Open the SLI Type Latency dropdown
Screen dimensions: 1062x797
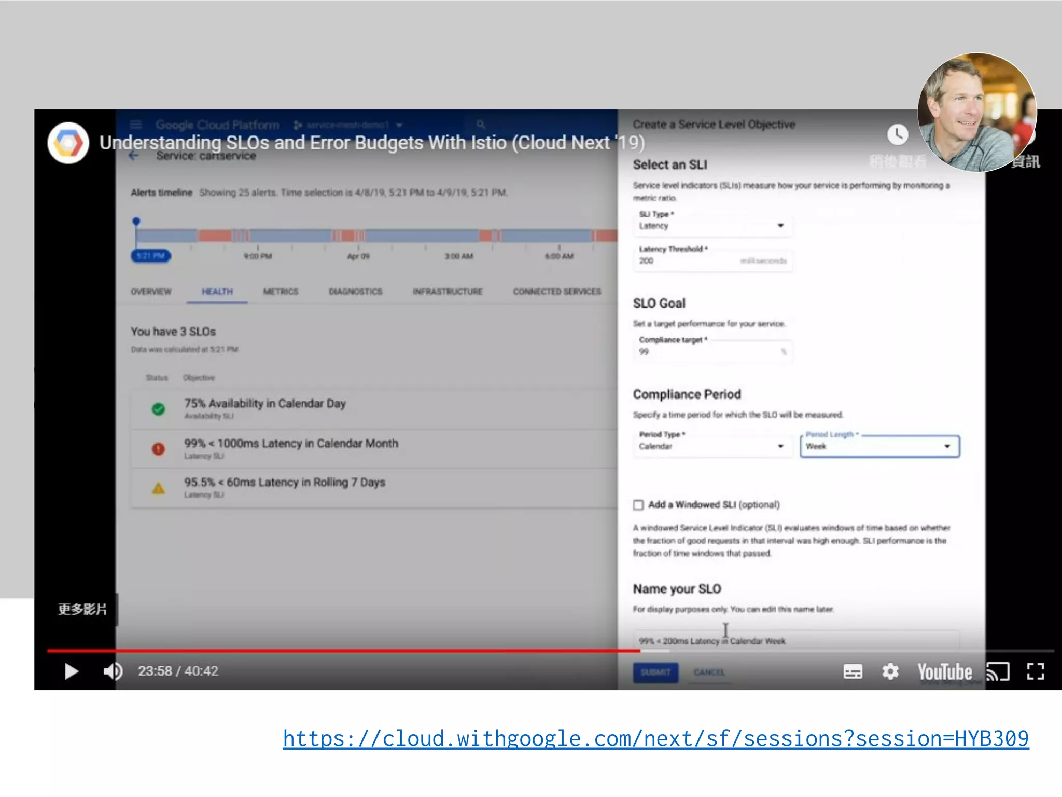pyautogui.click(x=712, y=226)
